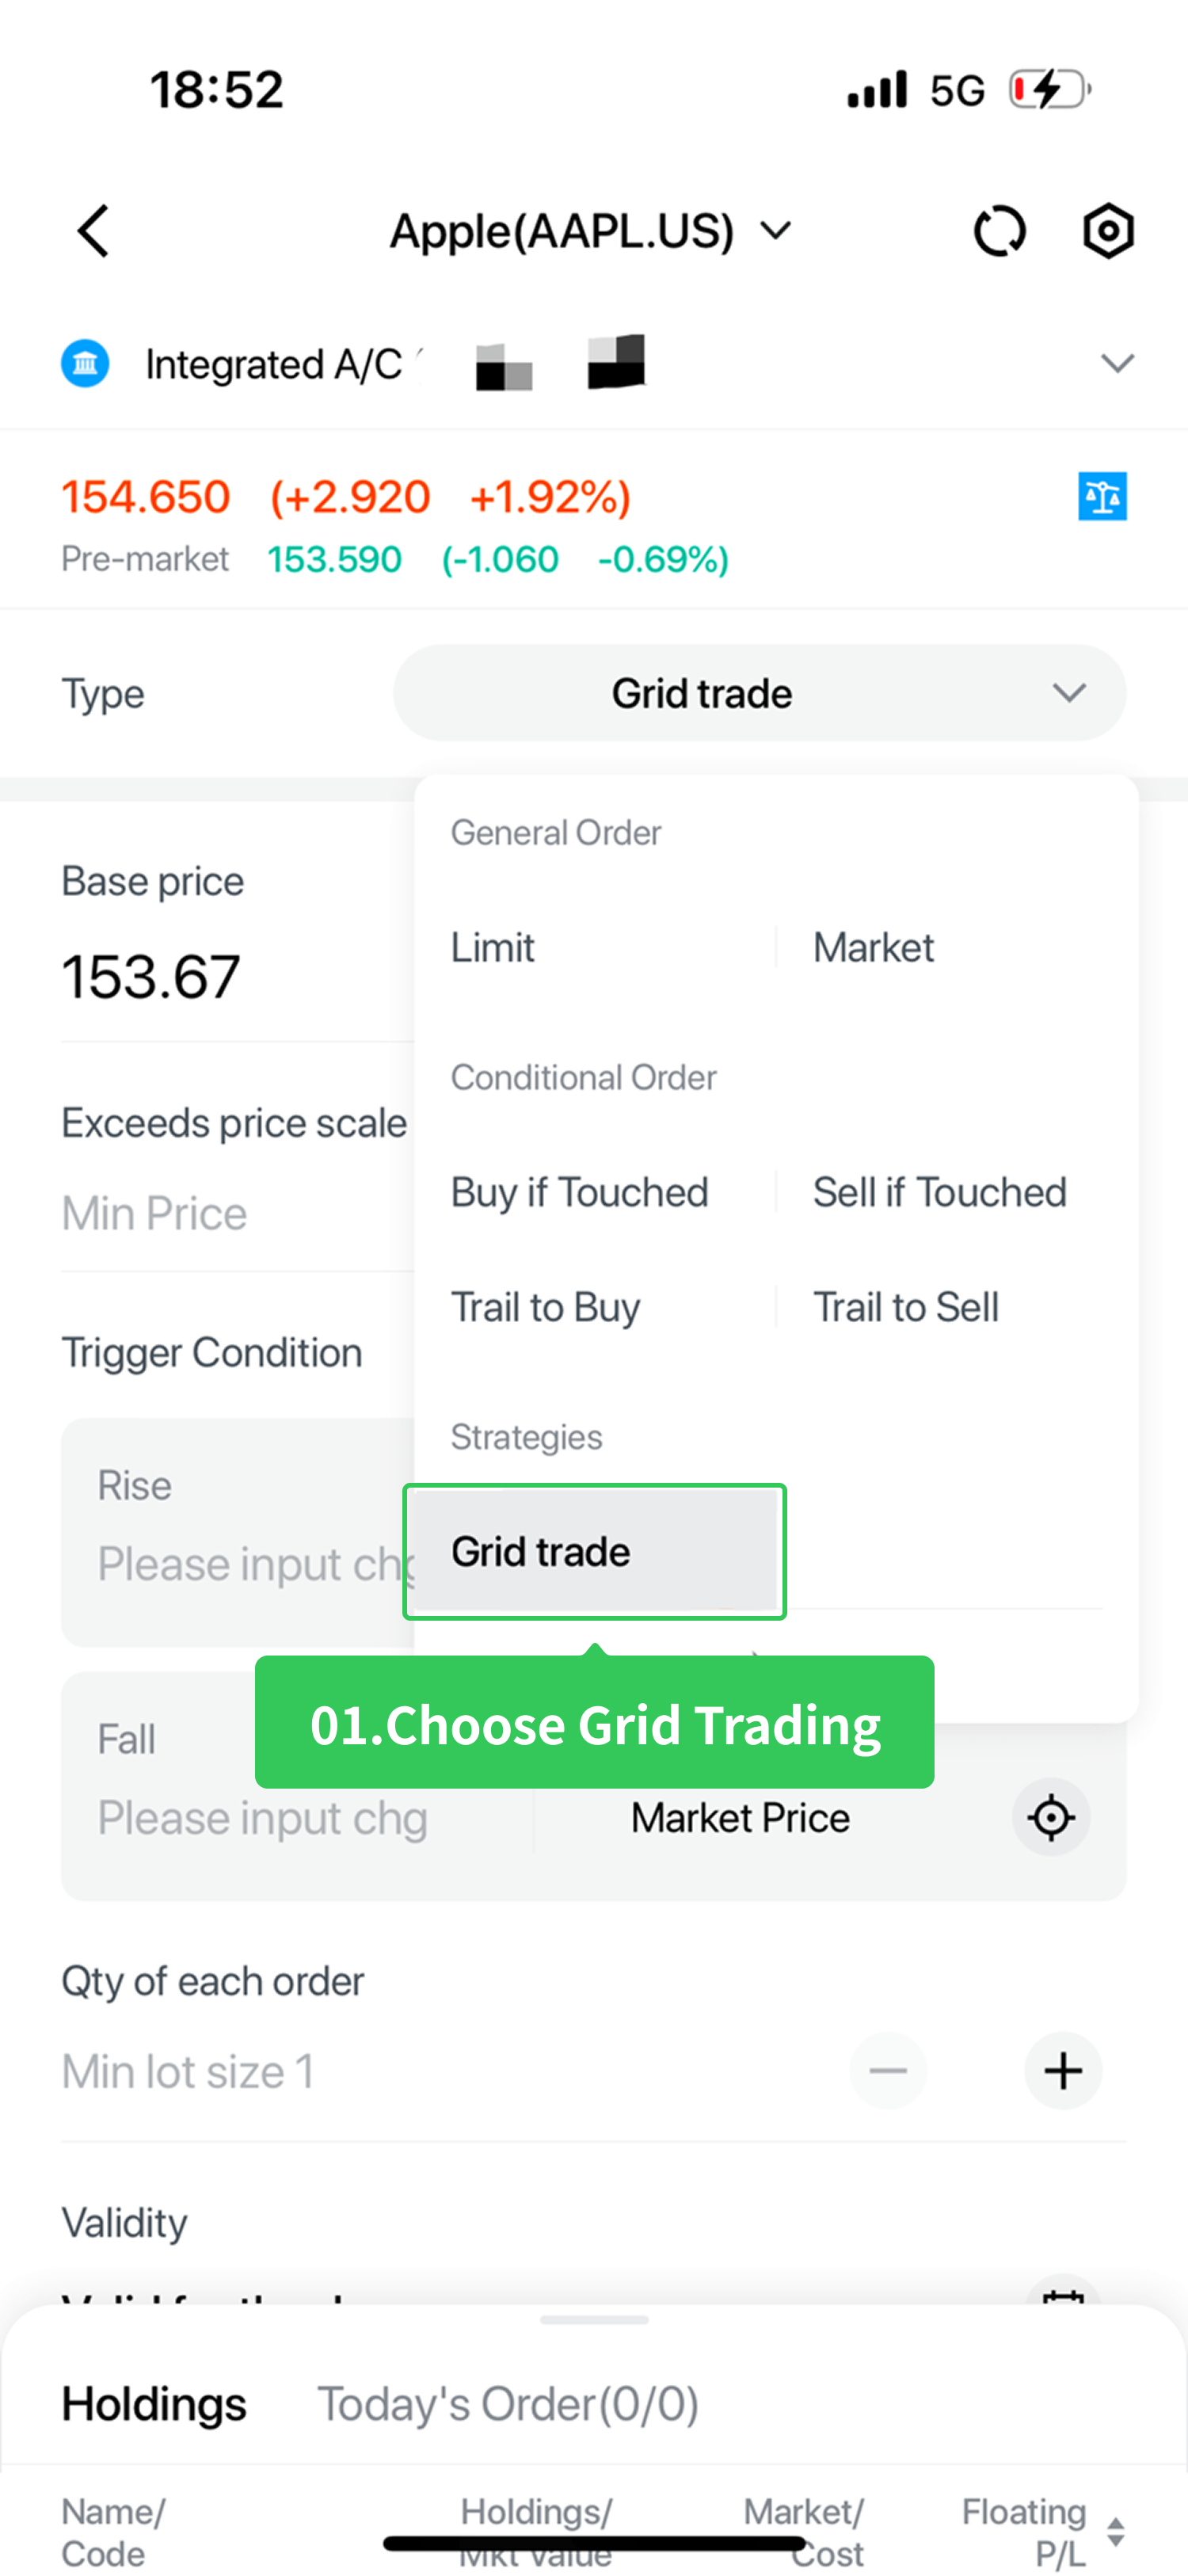Decrease quantity with the minus button

(887, 2071)
